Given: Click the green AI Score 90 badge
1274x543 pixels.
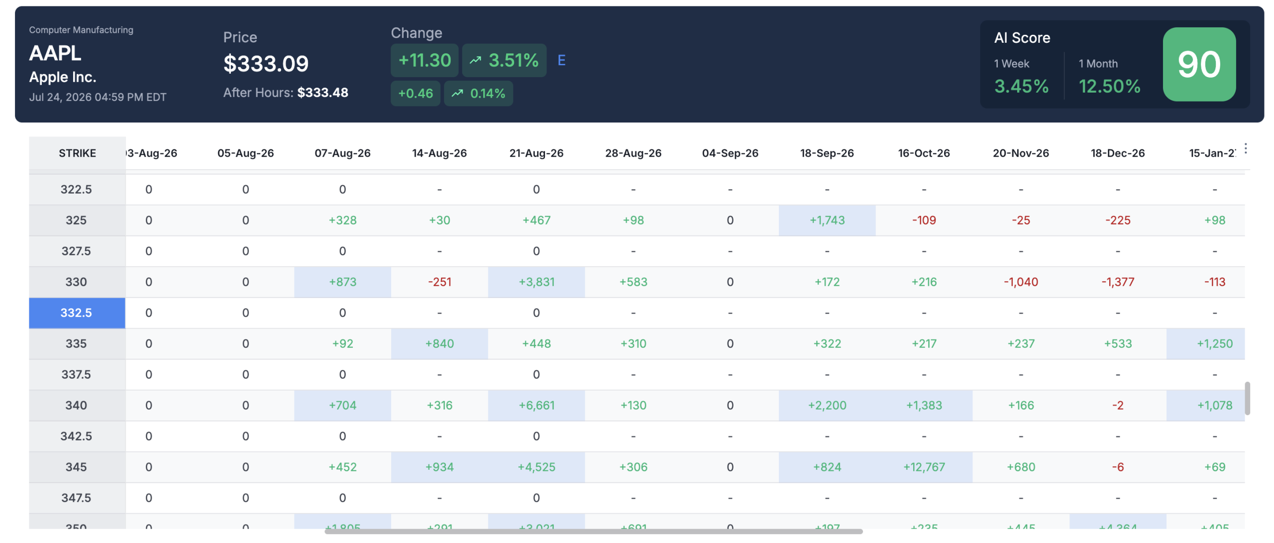Looking at the screenshot, I should point(1199,64).
